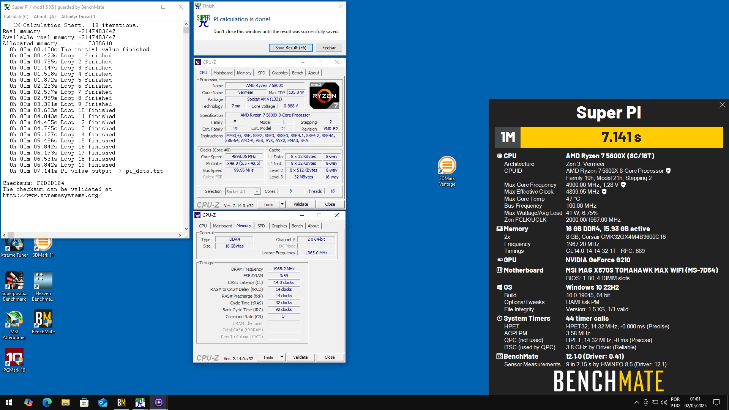This screenshot has width=729, height=410.
Task: Open Outlook from the taskbar
Action: coord(103,402)
